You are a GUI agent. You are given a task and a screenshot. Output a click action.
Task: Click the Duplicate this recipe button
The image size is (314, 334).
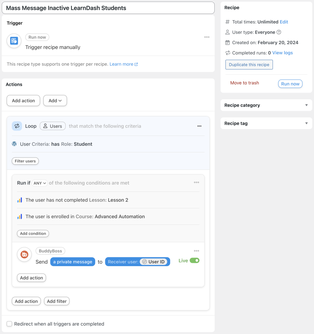point(249,64)
